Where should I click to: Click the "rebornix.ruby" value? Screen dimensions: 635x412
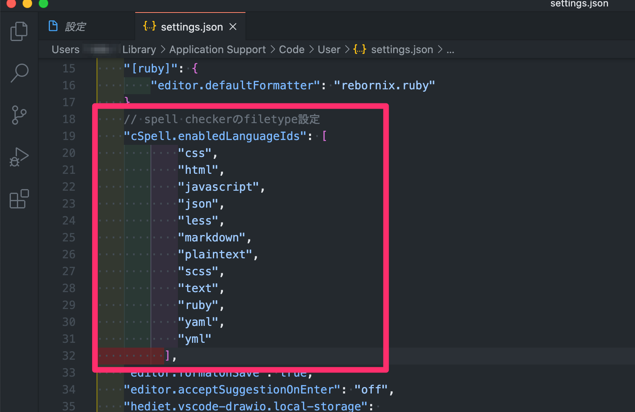pos(384,85)
